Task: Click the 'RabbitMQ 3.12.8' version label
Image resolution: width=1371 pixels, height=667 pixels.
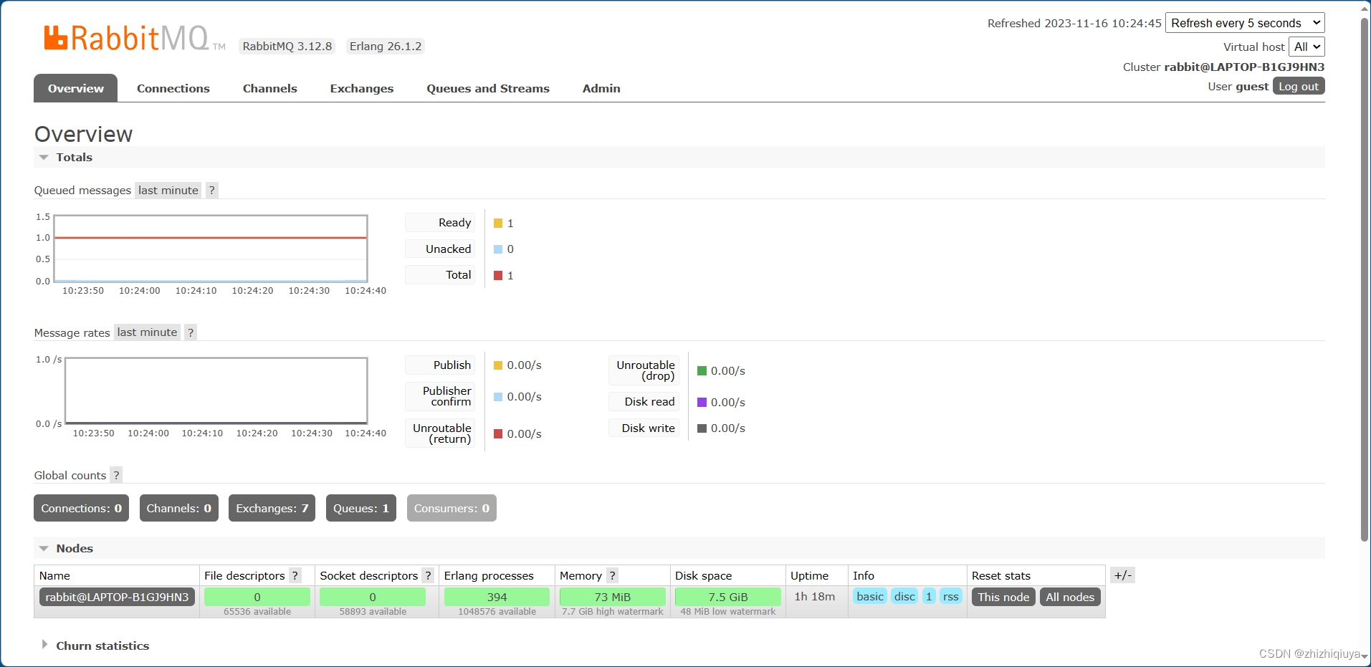Action: click(287, 47)
